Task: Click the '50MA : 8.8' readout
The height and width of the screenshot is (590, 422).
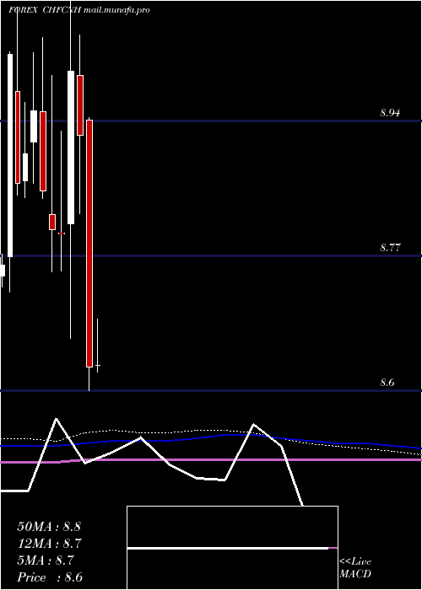Action: 49,527
